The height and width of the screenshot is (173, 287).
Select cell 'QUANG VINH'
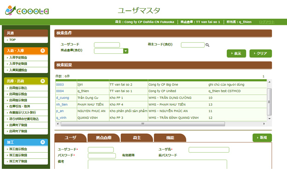pos(87,118)
